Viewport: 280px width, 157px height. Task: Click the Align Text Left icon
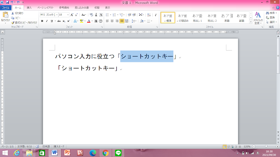click(107, 21)
